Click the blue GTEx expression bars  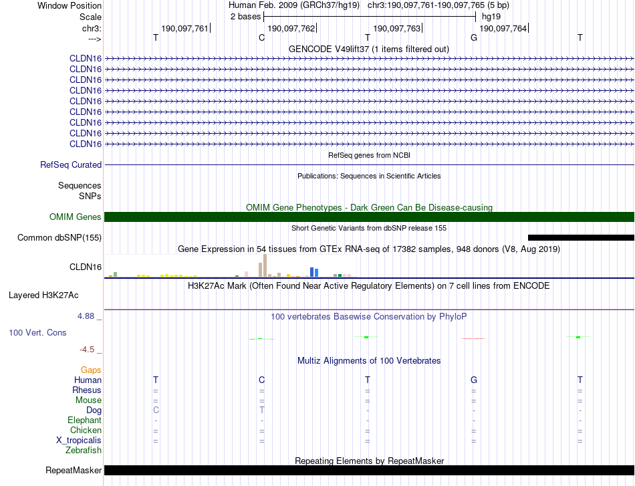tap(314, 272)
